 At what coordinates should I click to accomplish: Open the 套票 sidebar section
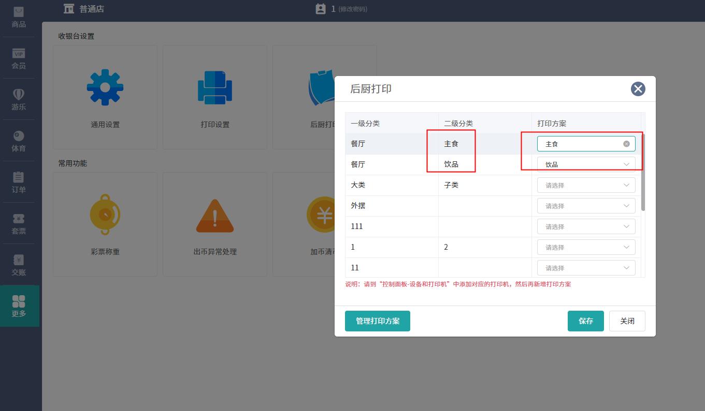(x=19, y=224)
